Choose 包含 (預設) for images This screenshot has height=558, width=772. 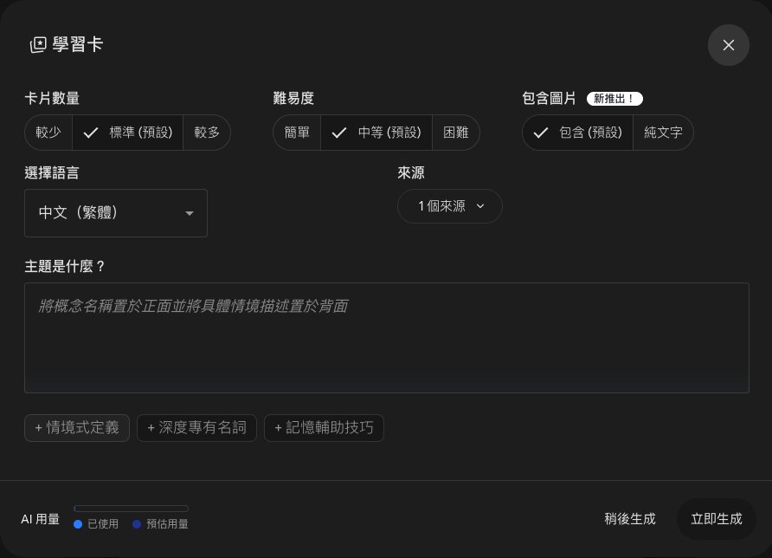577,132
